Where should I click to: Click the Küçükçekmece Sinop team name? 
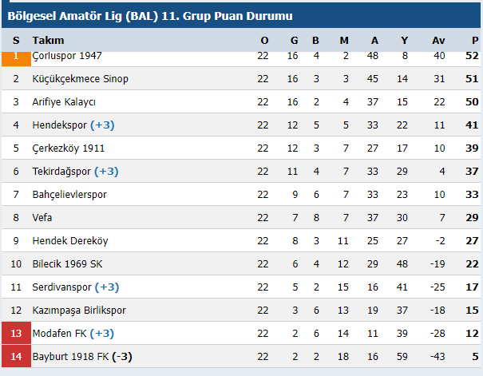pyautogui.click(x=80, y=79)
